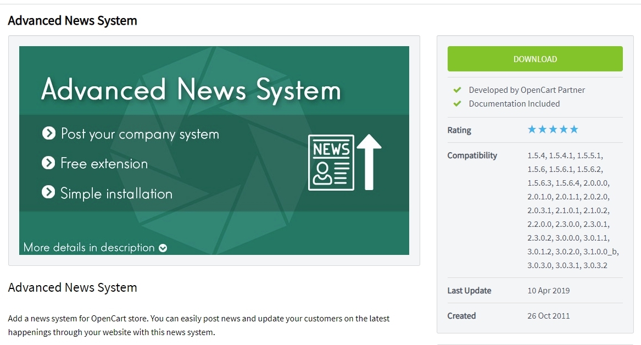Click chevron bullet beside 'Free extension'
641x345 pixels.
click(x=49, y=163)
